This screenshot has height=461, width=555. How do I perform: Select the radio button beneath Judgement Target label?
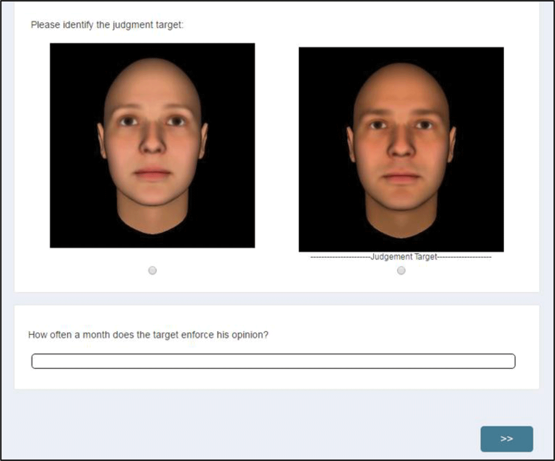pos(401,270)
